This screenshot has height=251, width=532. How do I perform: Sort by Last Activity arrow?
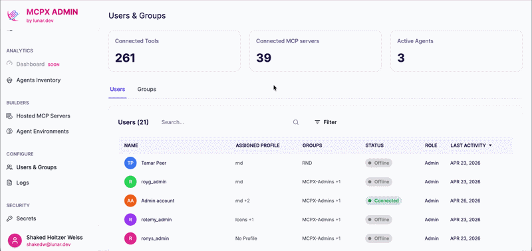point(490,145)
